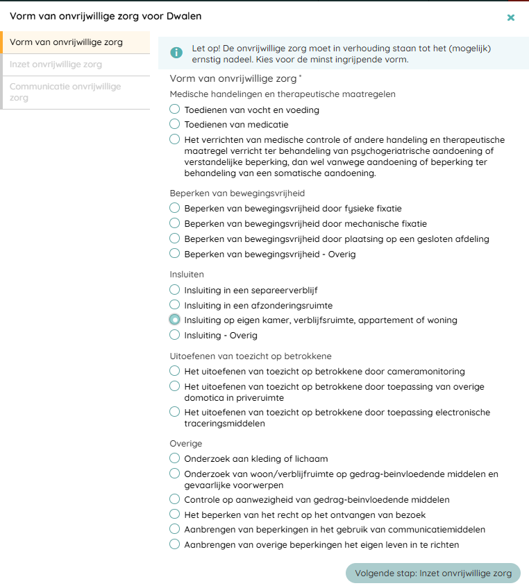Choose toezicht door cameramonitoring option
The height and width of the screenshot is (588, 529).
tap(175, 371)
